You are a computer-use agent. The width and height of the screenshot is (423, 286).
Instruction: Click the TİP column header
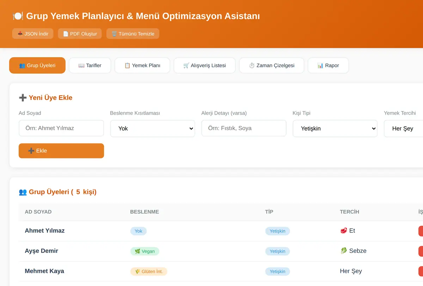click(x=269, y=212)
